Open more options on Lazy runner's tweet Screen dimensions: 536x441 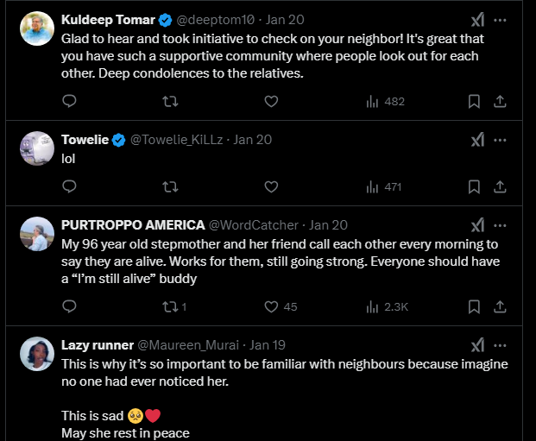[500, 345]
